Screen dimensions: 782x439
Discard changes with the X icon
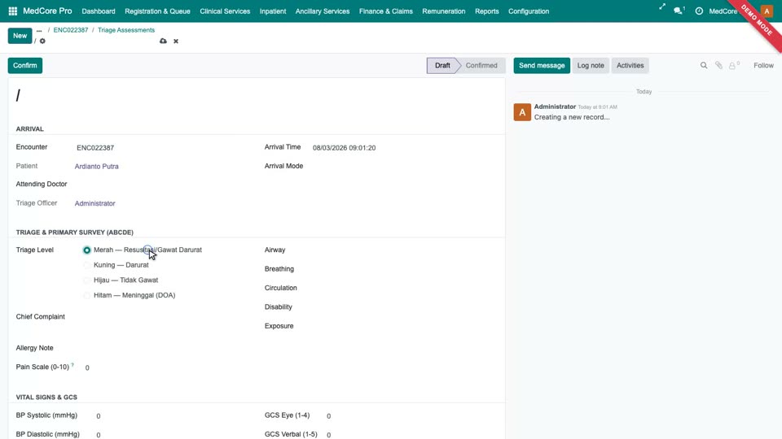176,41
